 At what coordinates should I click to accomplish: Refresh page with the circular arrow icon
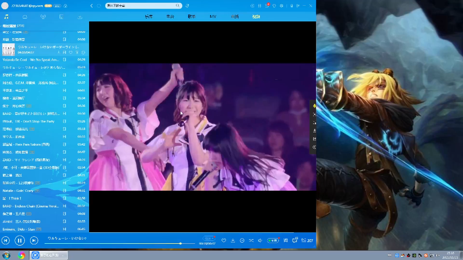point(99,6)
